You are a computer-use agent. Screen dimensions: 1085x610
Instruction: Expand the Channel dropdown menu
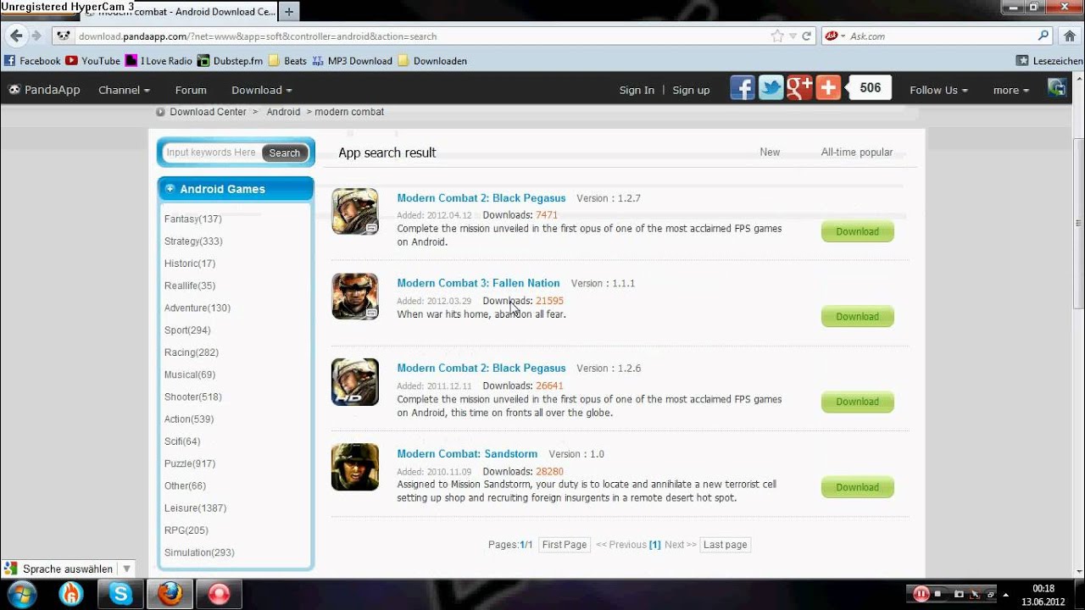coord(124,90)
